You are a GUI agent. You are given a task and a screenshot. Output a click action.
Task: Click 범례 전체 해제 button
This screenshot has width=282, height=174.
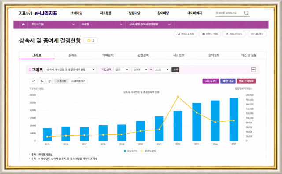coord(246,81)
